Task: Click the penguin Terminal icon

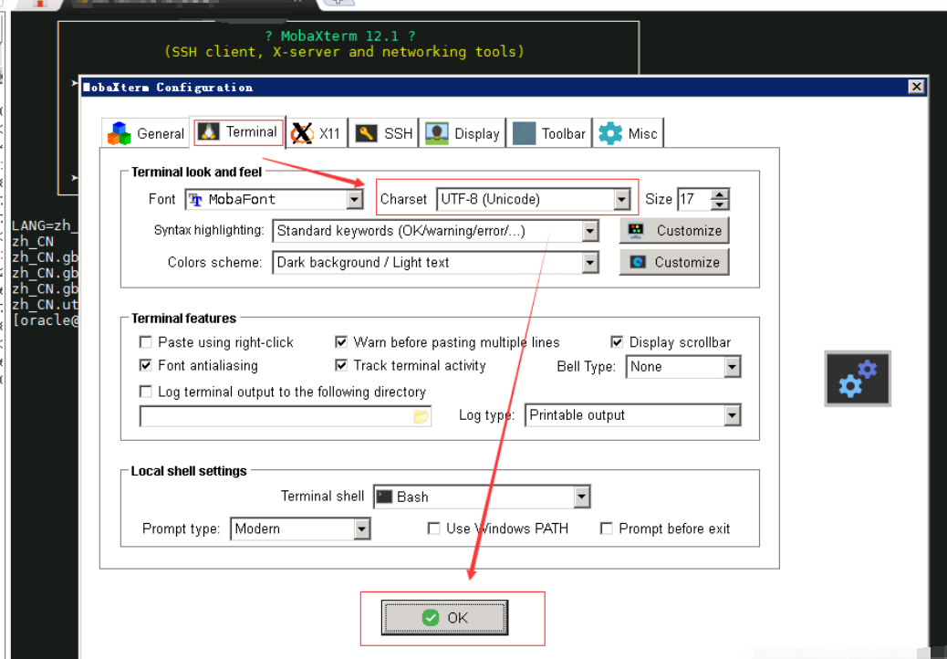Action: 209,131
